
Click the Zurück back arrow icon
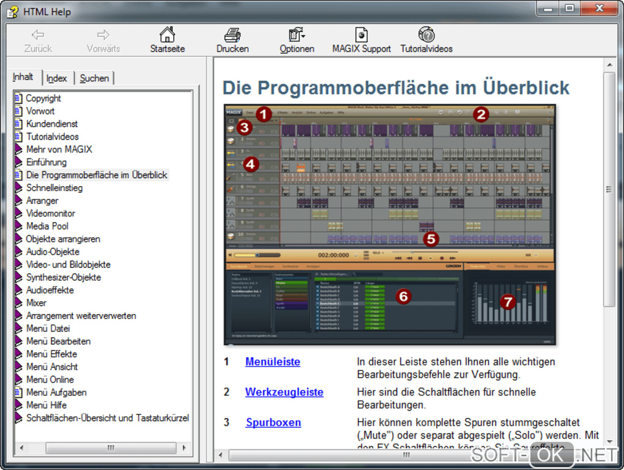pyautogui.click(x=38, y=35)
